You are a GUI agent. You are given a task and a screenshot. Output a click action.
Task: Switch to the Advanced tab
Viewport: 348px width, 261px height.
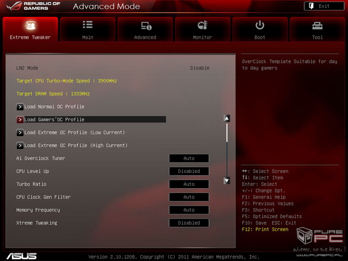[145, 29]
